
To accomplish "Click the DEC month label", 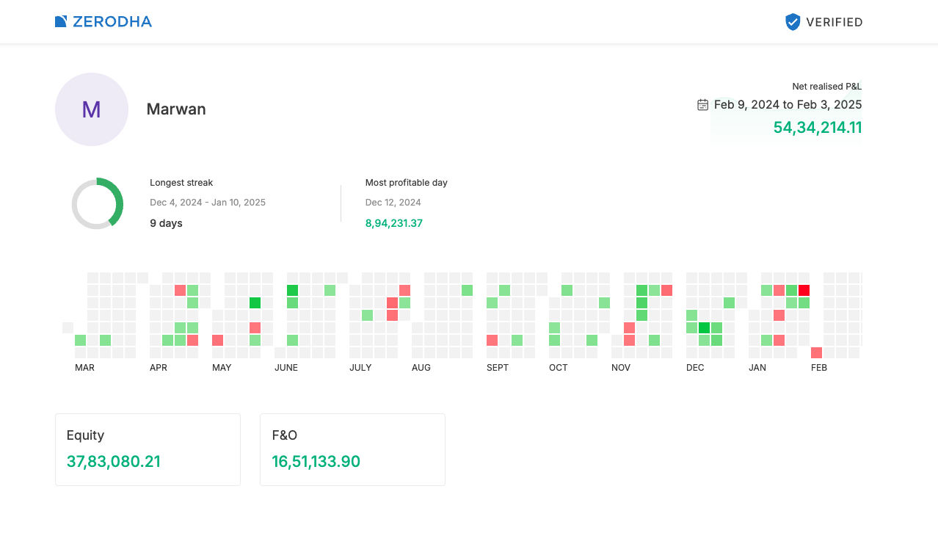I will [x=695, y=368].
